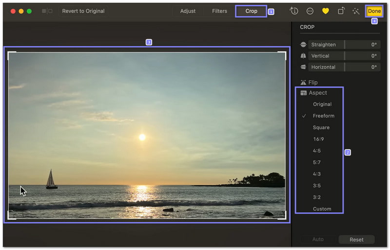390x250 pixels.
Task: Click the Flip label
Action: tap(313, 82)
